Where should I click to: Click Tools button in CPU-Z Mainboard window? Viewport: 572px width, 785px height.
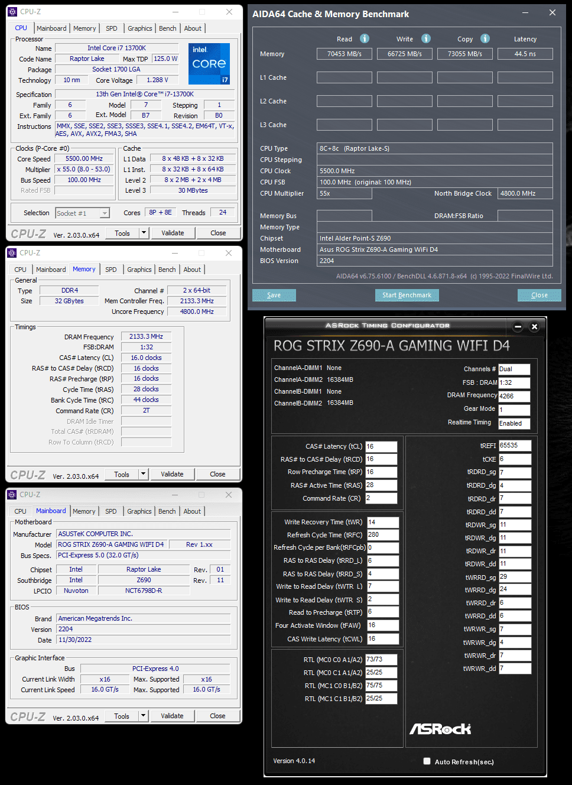click(x=122, y=716)
